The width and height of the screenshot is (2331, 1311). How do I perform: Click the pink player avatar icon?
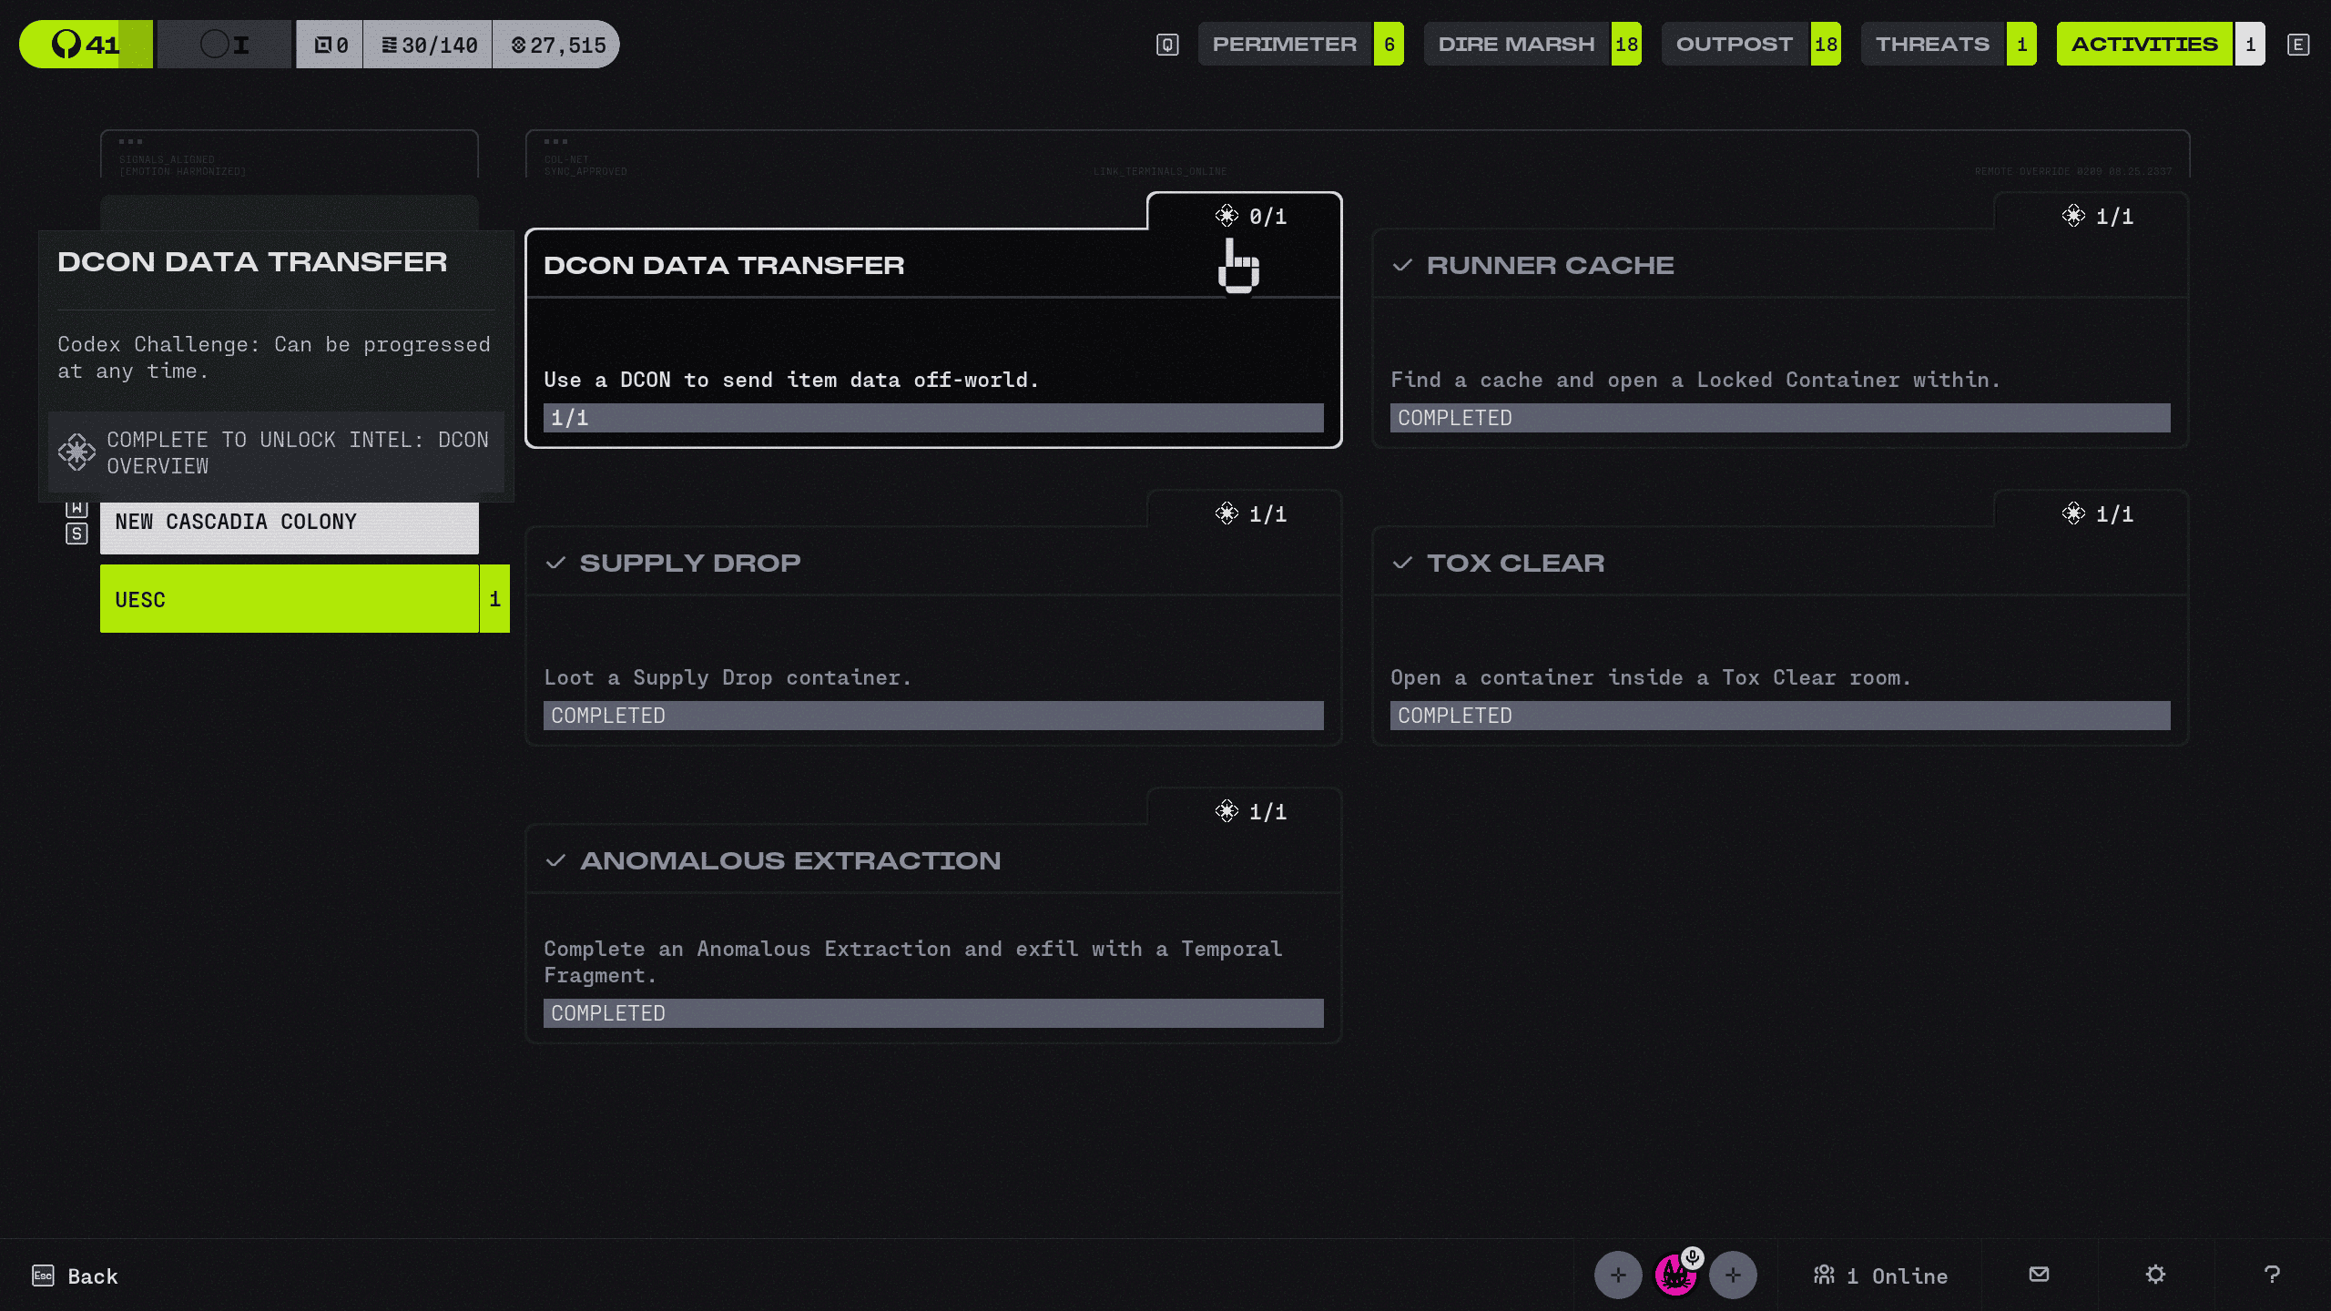click(1674, 1275)
